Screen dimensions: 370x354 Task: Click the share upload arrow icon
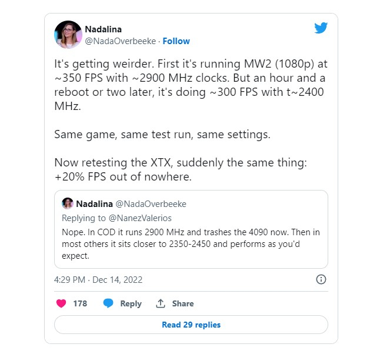tap(161, 303)
